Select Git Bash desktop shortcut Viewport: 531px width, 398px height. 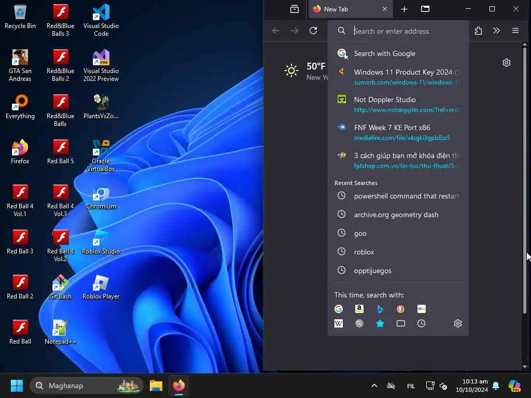point(60,287)
